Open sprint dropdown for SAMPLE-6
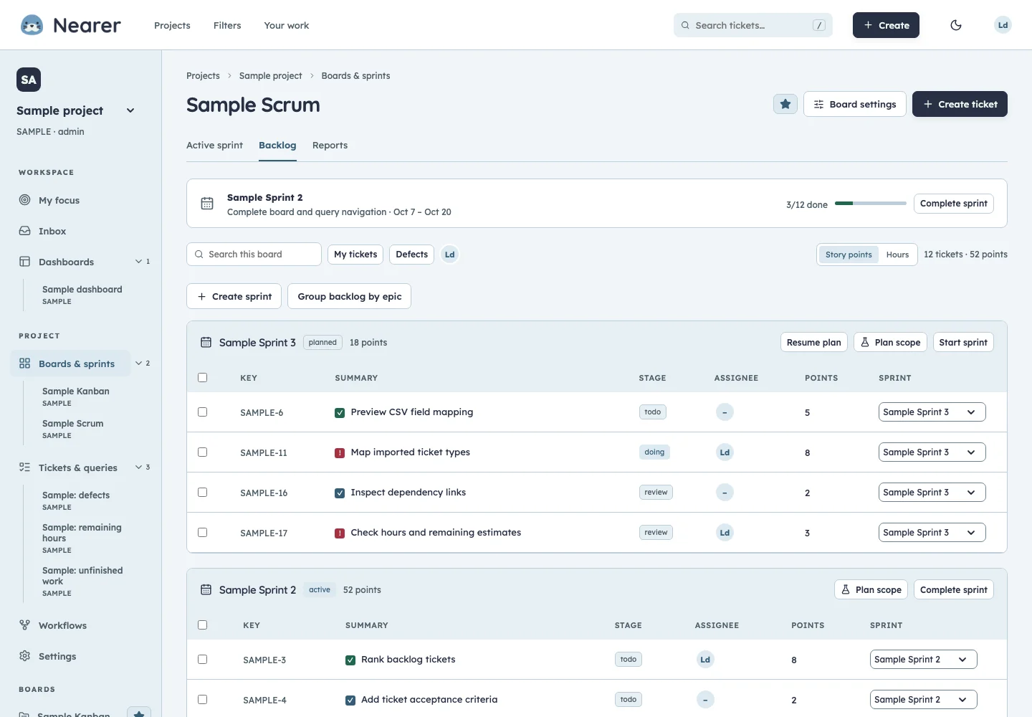Image resolution: width=1032 pixels, height=717 pixels. [x=932, y=412]
